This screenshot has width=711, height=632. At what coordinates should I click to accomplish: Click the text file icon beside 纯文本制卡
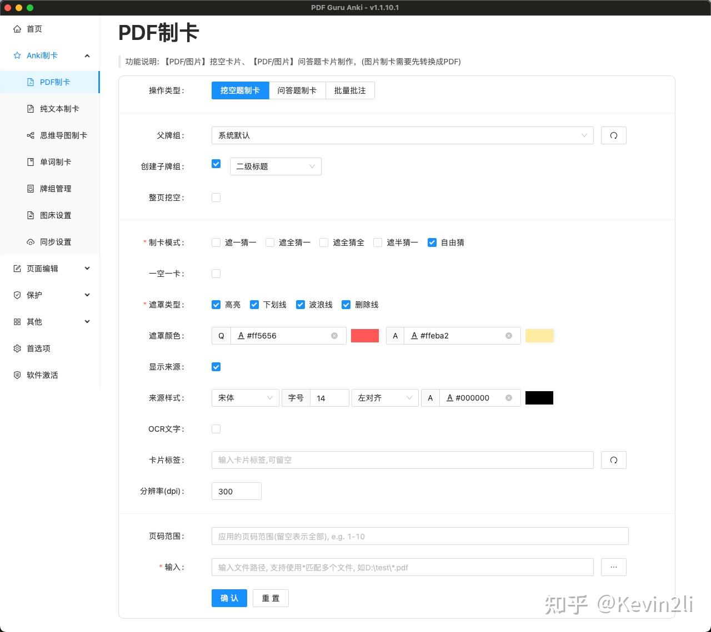click(x=31, y=109)
